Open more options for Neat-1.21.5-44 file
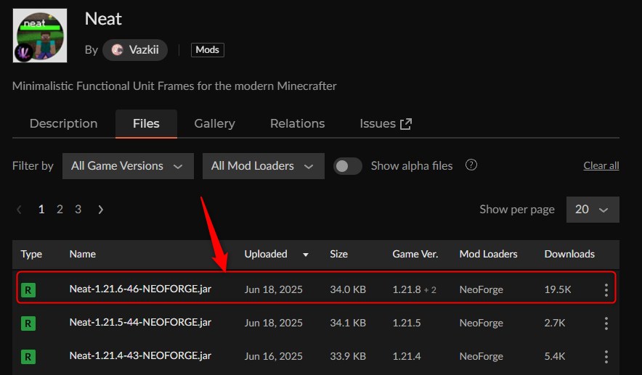 pyautogui.click(x=606, y=324)
